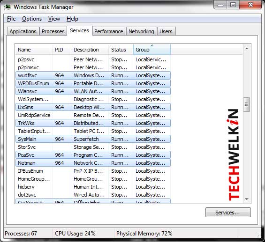Select the SysMain service row
This screenshot has height=242, width=265.
pyautogui.click(x=93, y=139)
